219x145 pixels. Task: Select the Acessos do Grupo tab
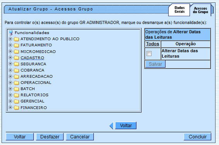coord(200,10)
